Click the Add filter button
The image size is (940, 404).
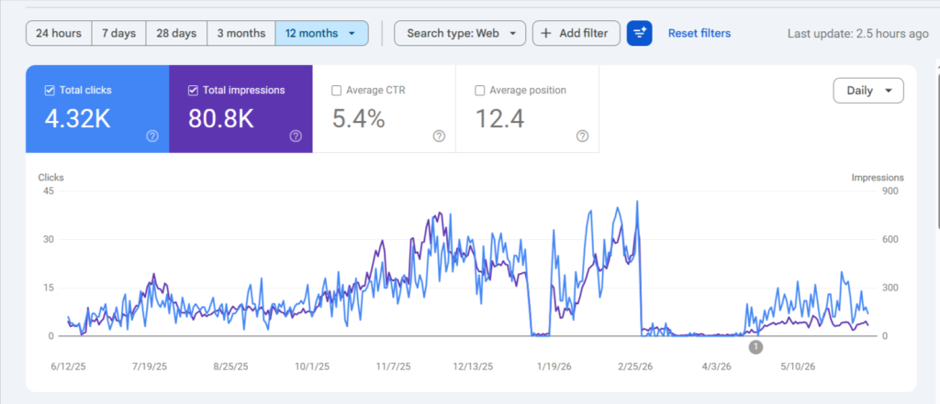(x=576, y=34)
